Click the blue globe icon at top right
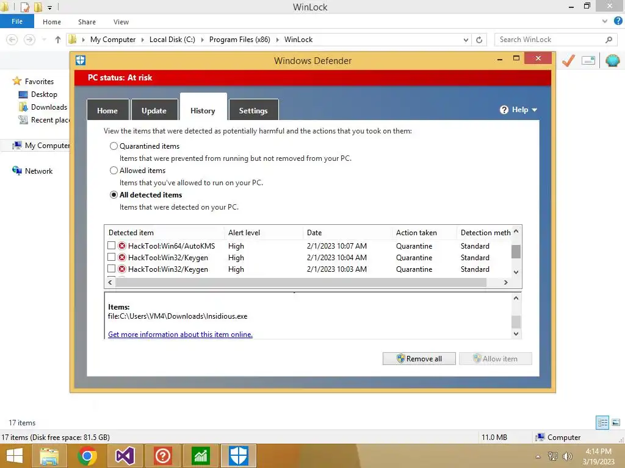The height and width of the screenshot is (468, 625). (x=613, y=60)
